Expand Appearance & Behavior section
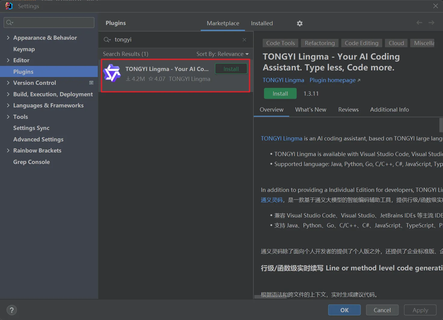The height and width of the screenshot is (320, 443). [x=8, y=38]
